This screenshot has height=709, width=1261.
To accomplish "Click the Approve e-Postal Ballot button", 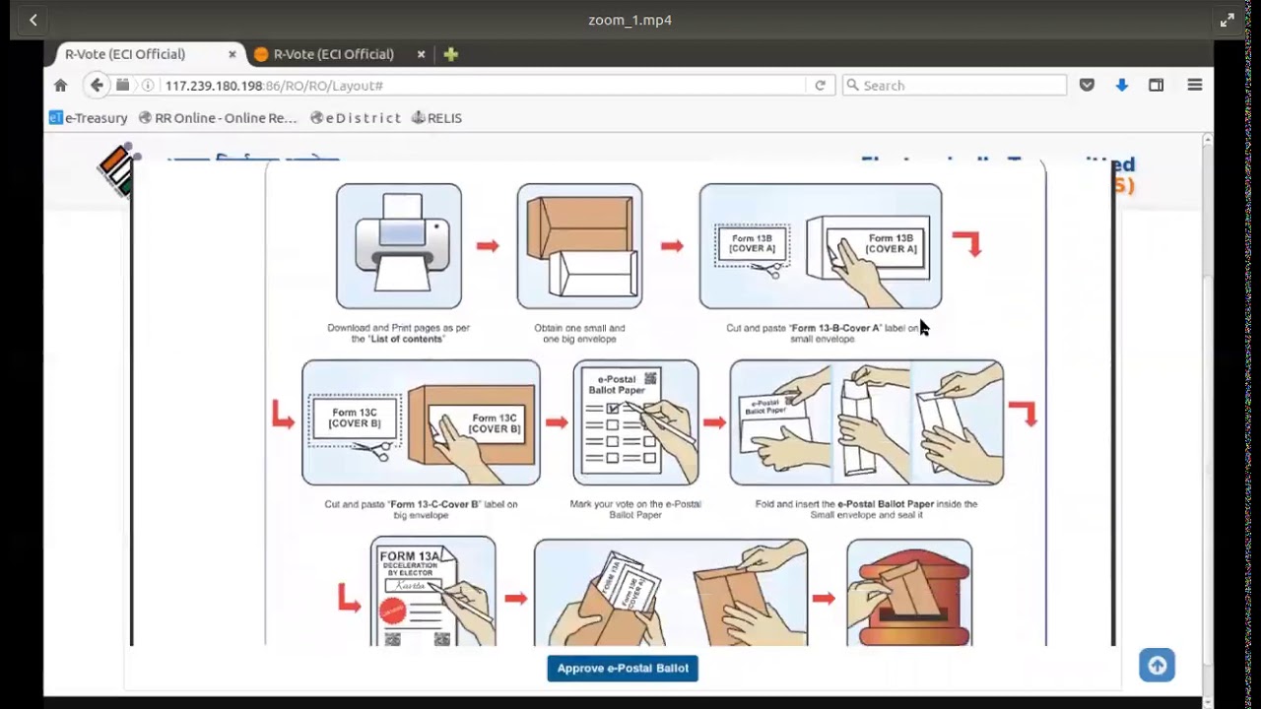I will pos(623,668).
